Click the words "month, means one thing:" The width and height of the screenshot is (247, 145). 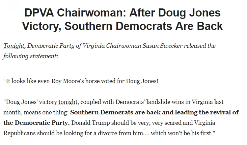tap(36, 112)
